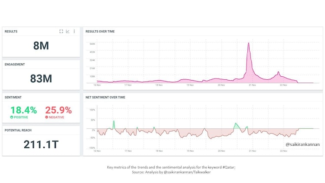The image size is (325, 183).
Task: Click 19 Nov label on net sentiment chart
Action: point(190,151)
